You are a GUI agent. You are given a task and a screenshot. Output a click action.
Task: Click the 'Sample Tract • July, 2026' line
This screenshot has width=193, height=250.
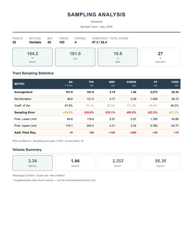[x=96, y=27]
